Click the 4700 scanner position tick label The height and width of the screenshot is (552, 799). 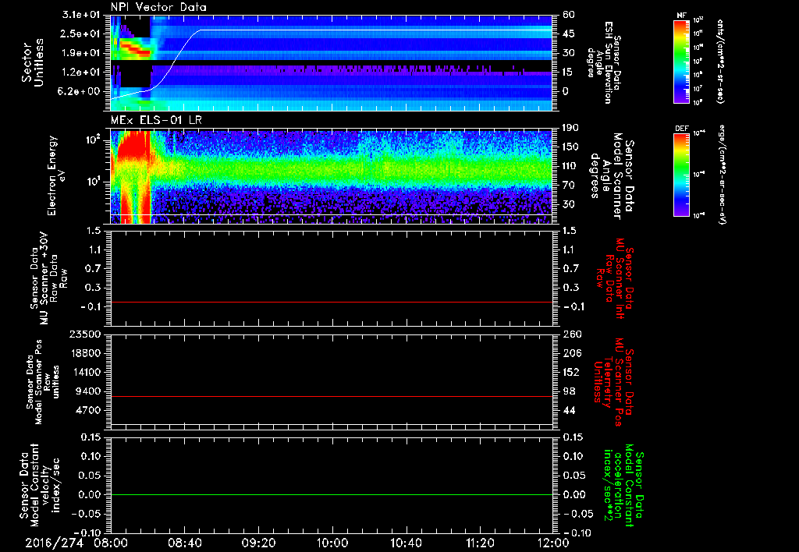pyautogui.click(x=88, y=410)
